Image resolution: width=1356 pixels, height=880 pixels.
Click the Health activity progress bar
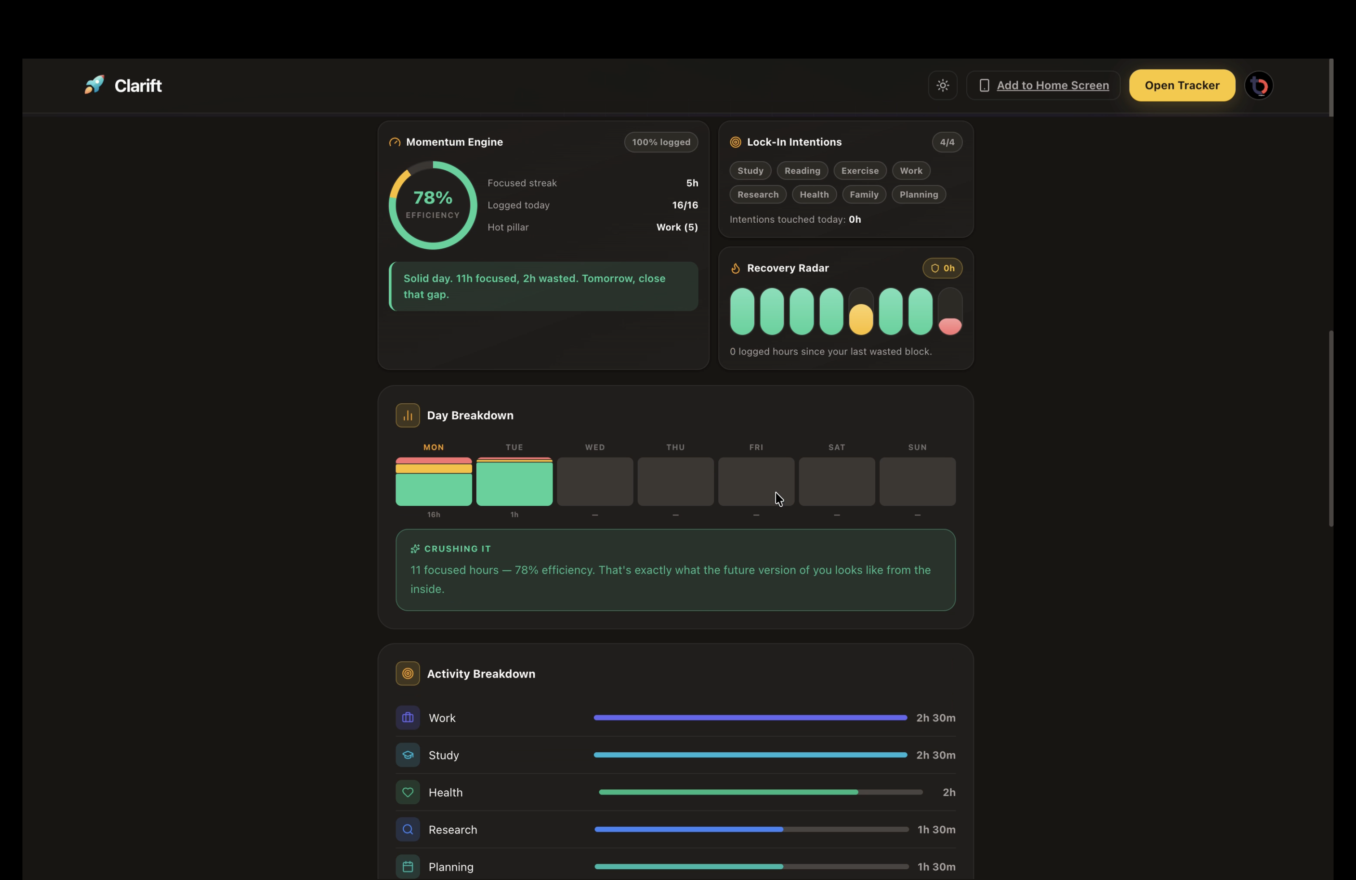tap(761, 792)
